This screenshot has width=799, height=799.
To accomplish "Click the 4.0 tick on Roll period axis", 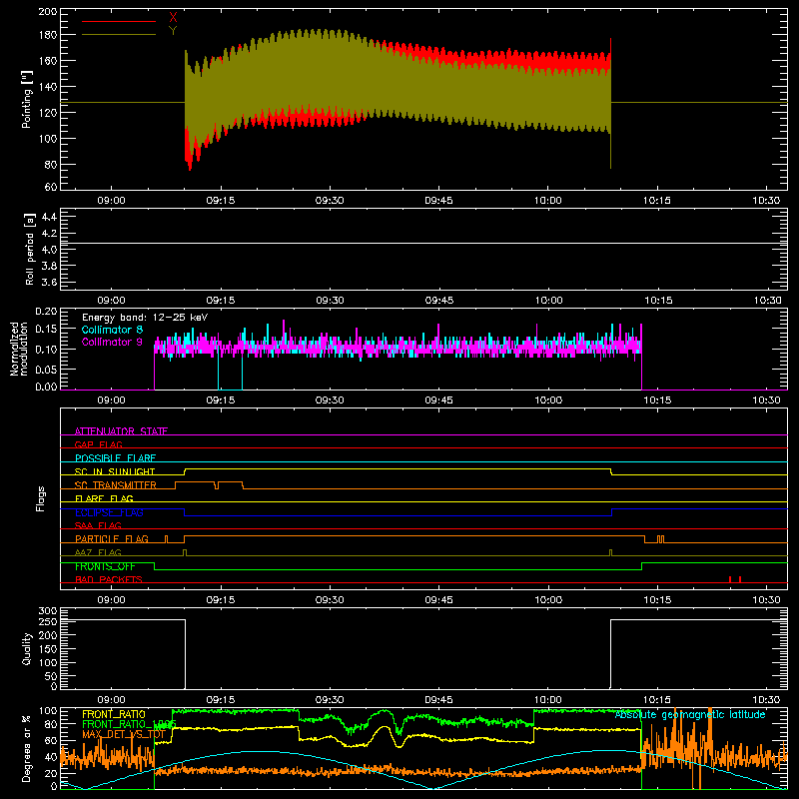I will (49, 250).
